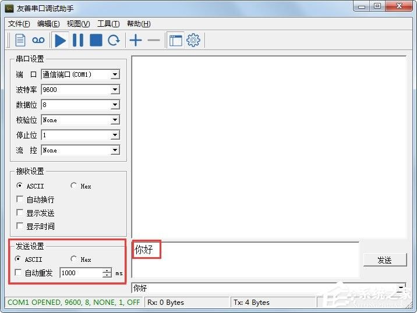Viewport: 417px width, 313px height.
Task: Enable the 自动换行 checkbox
Action: 19,199
